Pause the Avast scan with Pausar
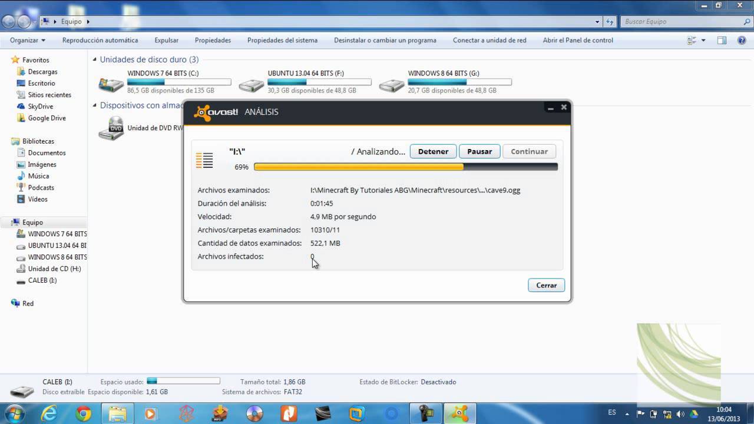This screenshot has width=754, height=424. [479, 151]
